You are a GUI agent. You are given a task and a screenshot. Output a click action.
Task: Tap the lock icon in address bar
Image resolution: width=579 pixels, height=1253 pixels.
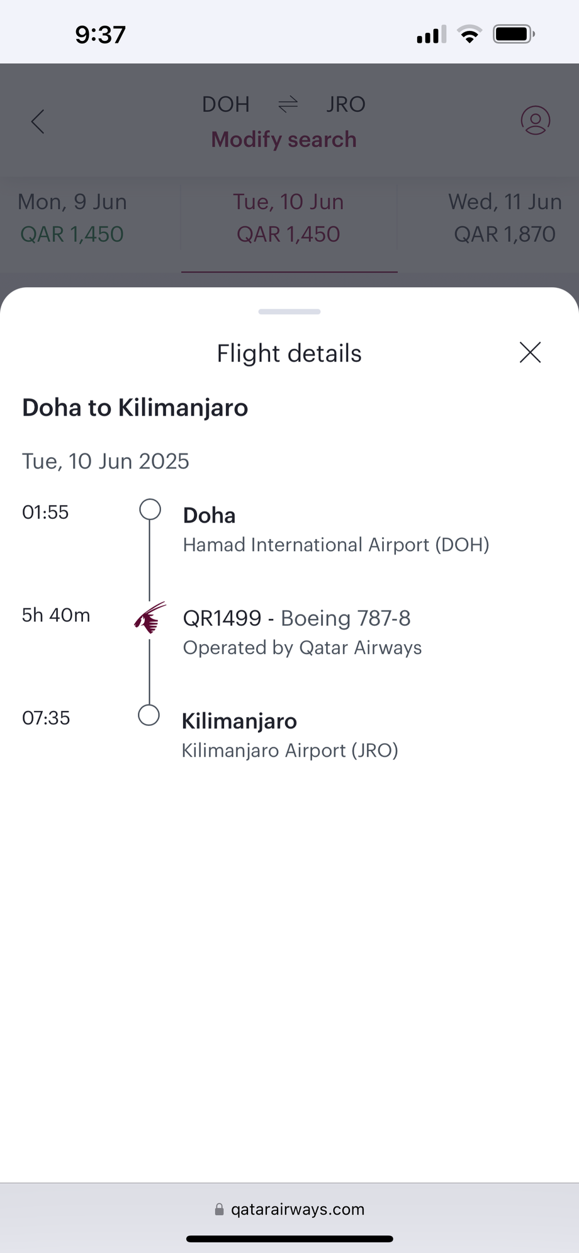tap(219, 1210)
